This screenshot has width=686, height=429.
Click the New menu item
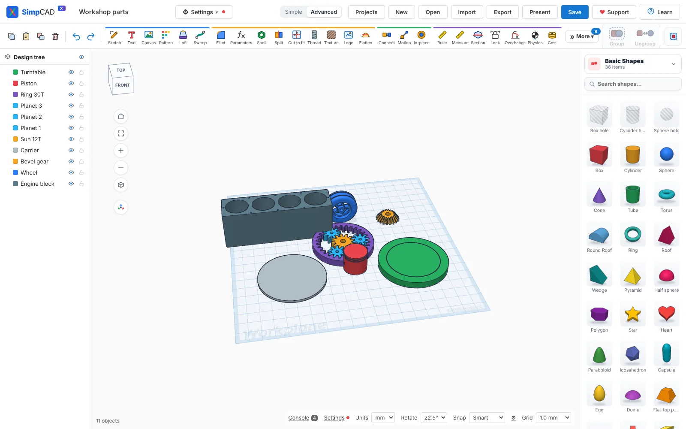pos(402,12)
